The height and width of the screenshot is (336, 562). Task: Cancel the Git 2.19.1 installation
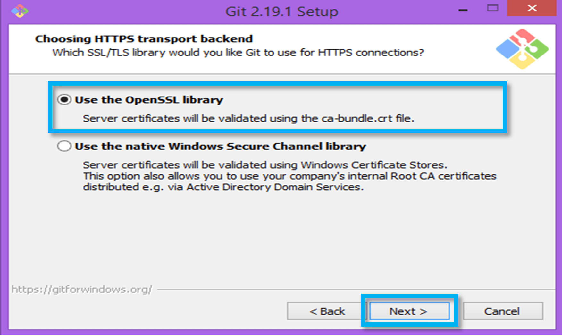pyautogui.click(x=502, y=311)
